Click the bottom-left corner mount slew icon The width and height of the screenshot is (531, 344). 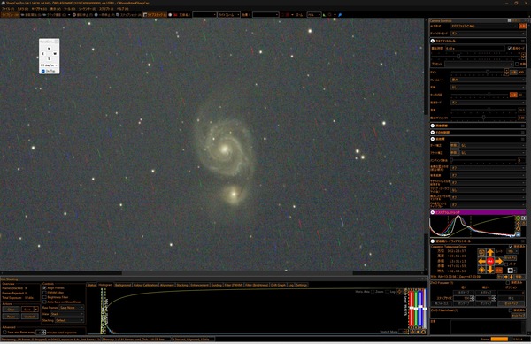pyautogui.click(x=481, y=270)
